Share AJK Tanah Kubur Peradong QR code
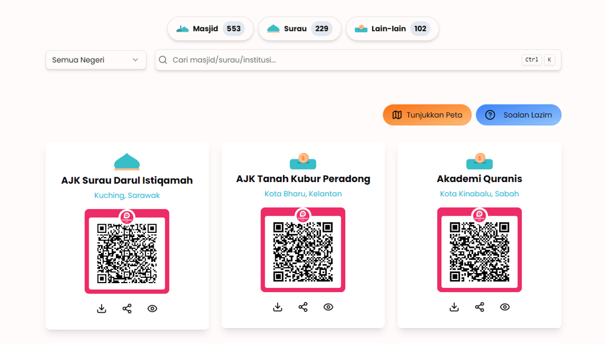 pyautogui.click(x=303, y=307)
